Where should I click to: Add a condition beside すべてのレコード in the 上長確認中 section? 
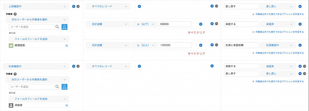click(139, 7)
